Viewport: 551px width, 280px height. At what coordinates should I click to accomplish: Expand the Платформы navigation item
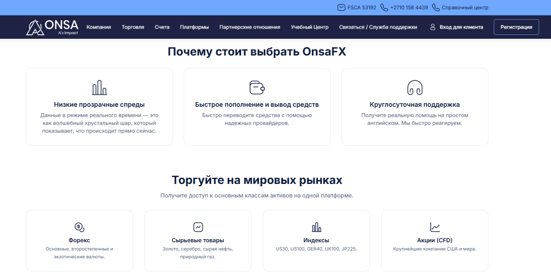pyautogui.click(x=194, y=27)
